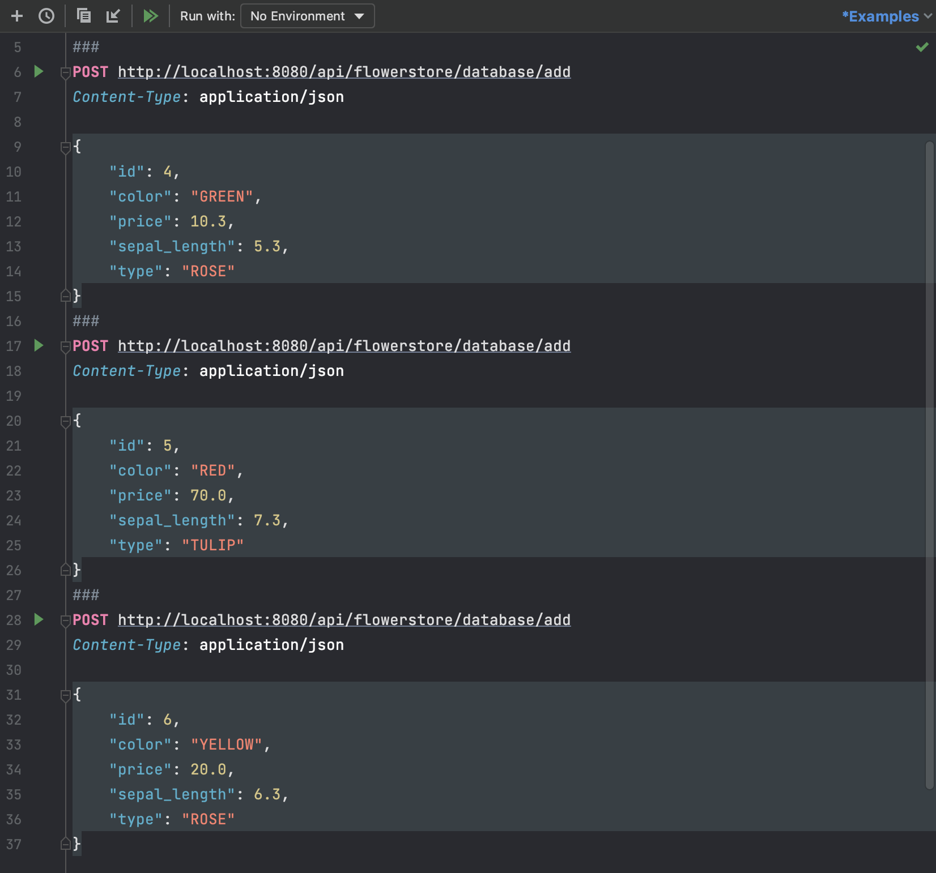Open the URL link on line 17

(344, 346)
